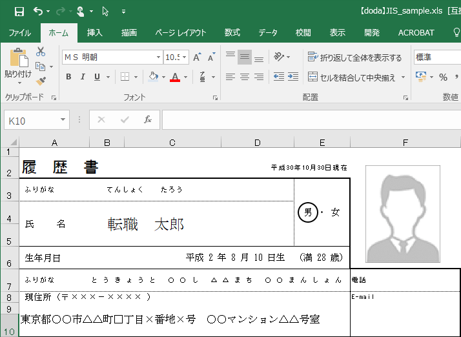Screen dimensions: 461x337
Task: Open borders dropdown arrow
Action: (x=136, y=77)
